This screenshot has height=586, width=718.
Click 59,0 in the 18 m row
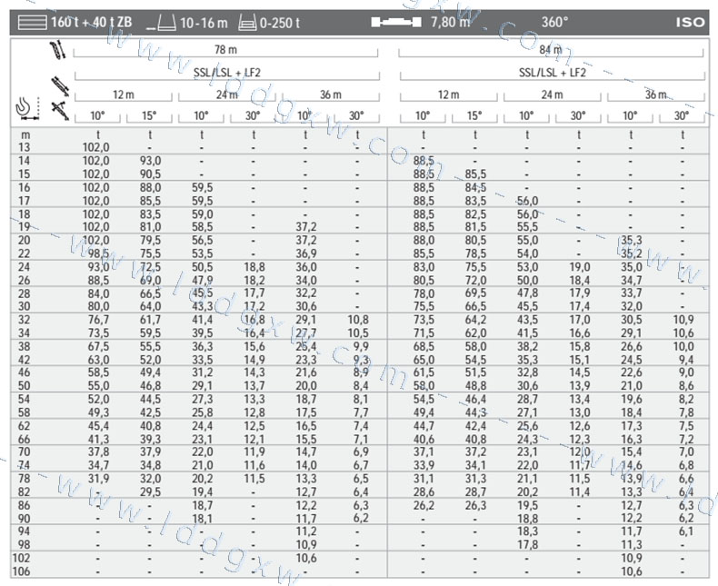[202, 214]
